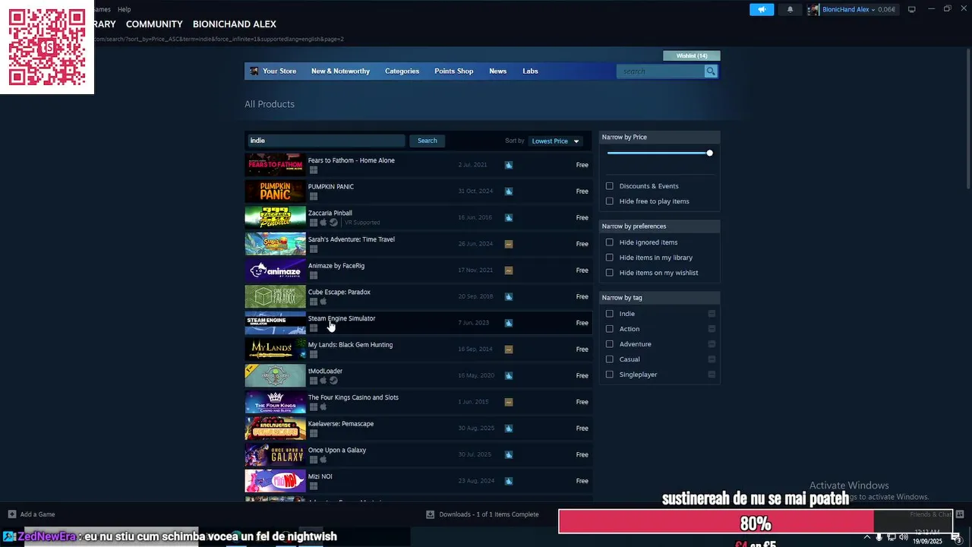
Task: Click SteamOS platform icon under Zaccaria Pinball
Action: click(333, 223)
